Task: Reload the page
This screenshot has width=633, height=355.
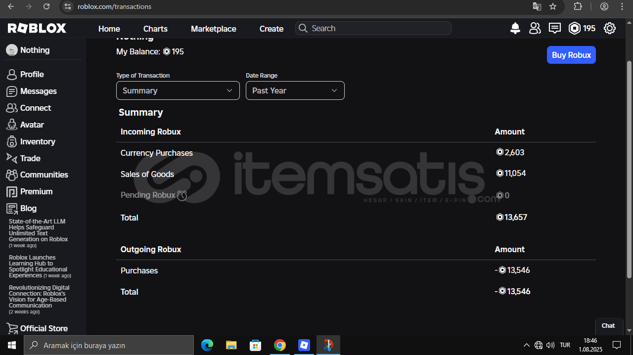Action: coord(46,6)
